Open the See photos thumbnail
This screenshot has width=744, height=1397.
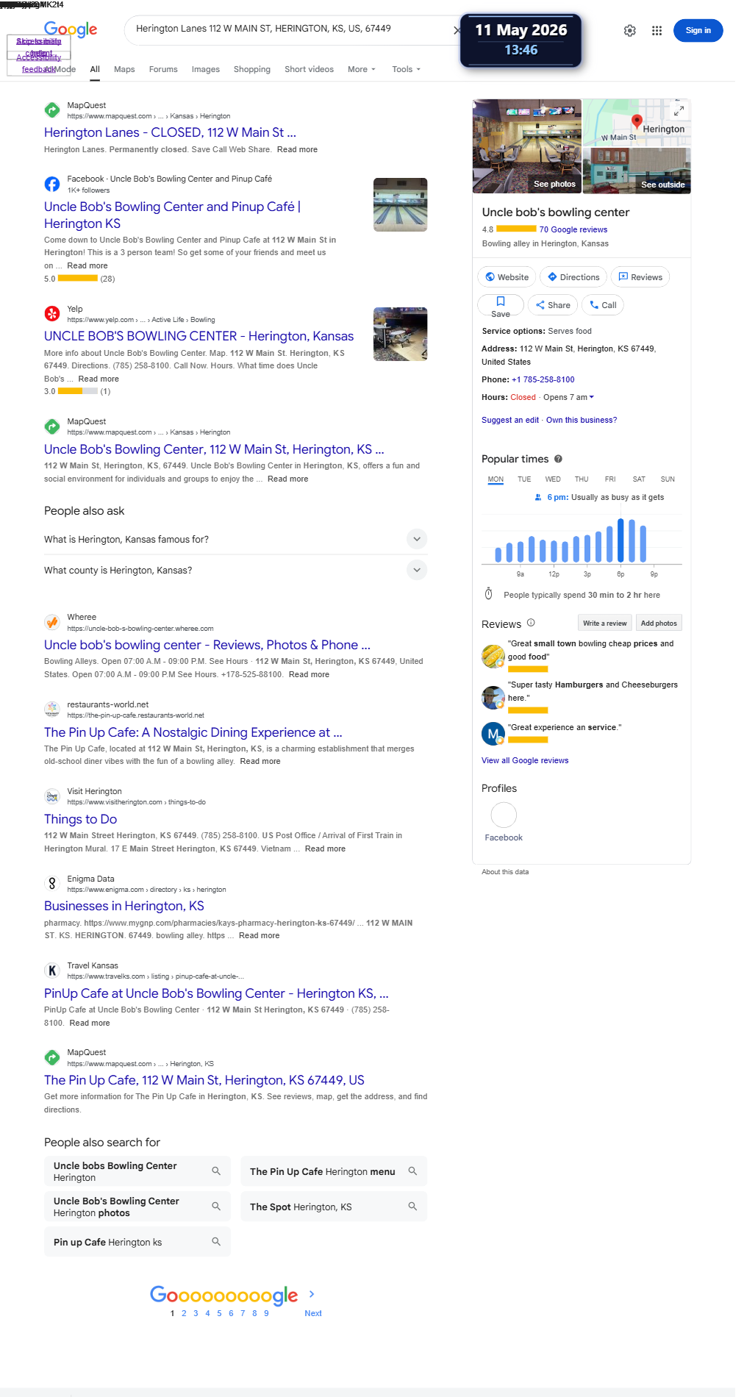pyautogui.click(x=527, y=146)
